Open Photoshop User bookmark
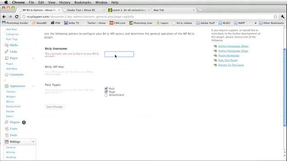Screen dimensions: 287x161 141,23
